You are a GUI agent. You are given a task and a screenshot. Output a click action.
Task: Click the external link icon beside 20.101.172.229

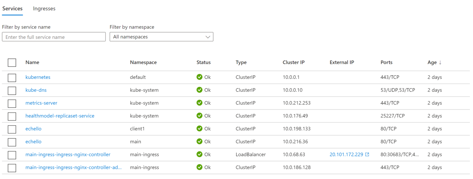(367, 155)
